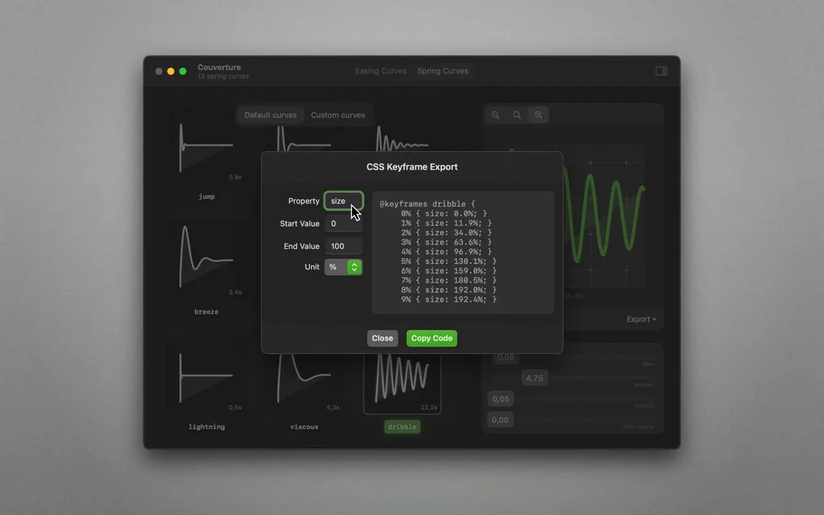Open the Easing Curves tab
Screen dimensions: 824x515
click(x=381, y=71)
